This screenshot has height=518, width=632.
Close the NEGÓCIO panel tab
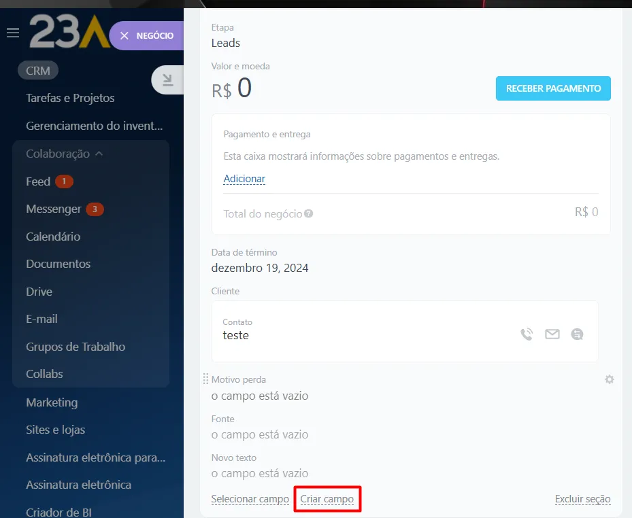click(124, 35)
